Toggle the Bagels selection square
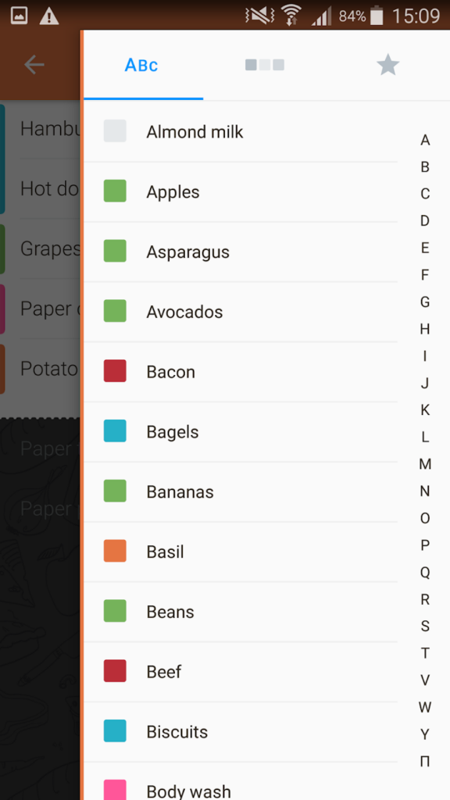This screenshot has height=800, width=450. tap(116, 431)
